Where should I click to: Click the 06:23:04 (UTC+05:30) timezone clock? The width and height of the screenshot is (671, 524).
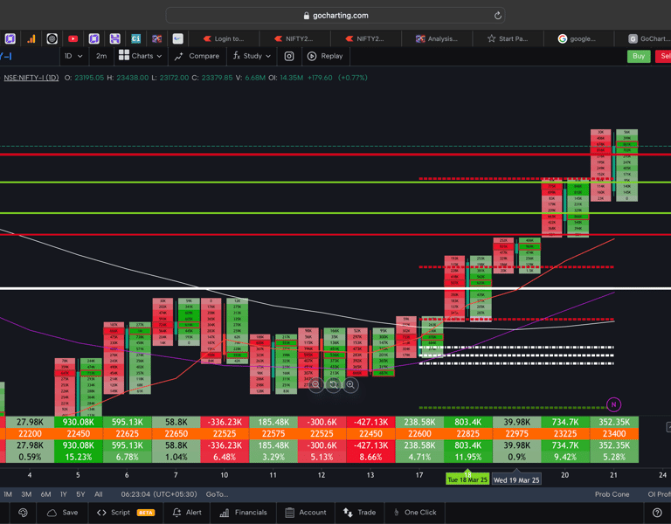(159, 494)
